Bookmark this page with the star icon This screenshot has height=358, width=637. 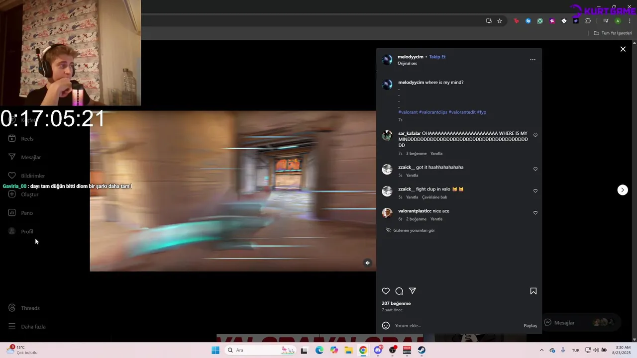(500, 21)
